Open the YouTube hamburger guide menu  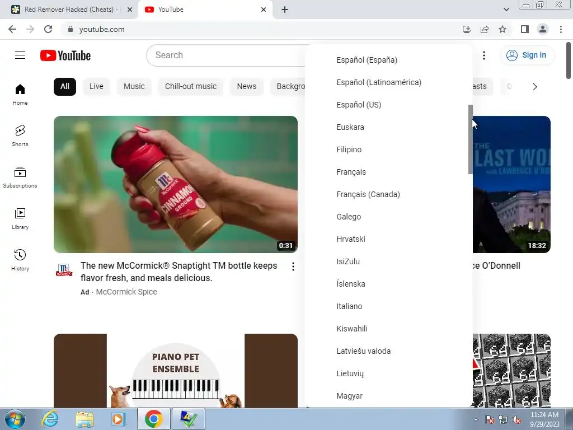click(x=20, y=55)
